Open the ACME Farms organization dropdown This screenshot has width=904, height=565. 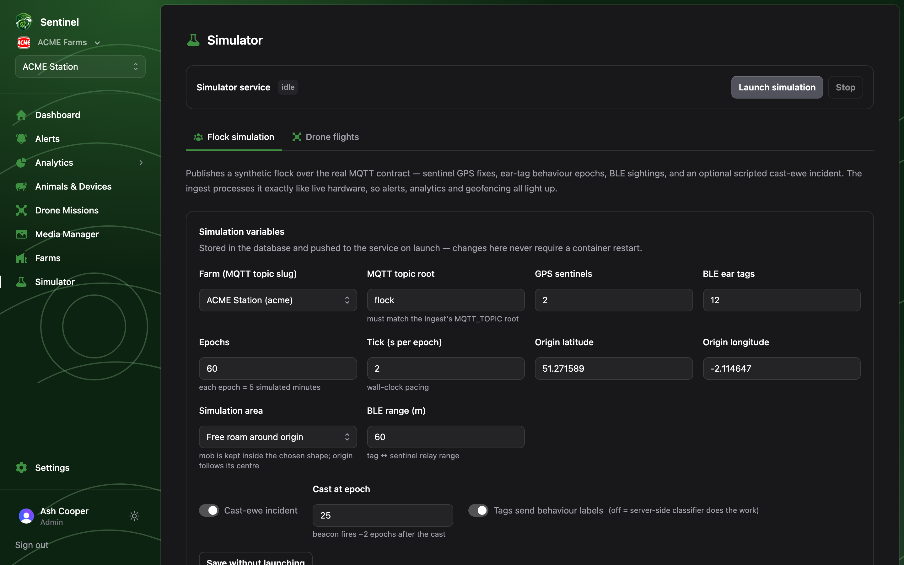(x=69, y=43)
